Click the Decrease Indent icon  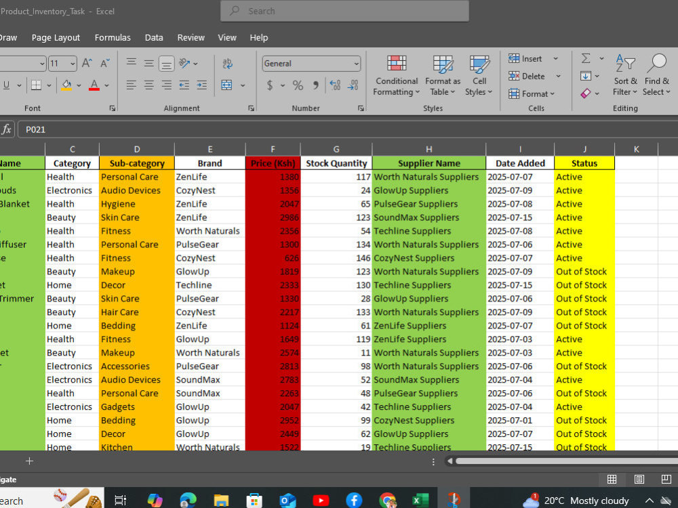point(184,85)
